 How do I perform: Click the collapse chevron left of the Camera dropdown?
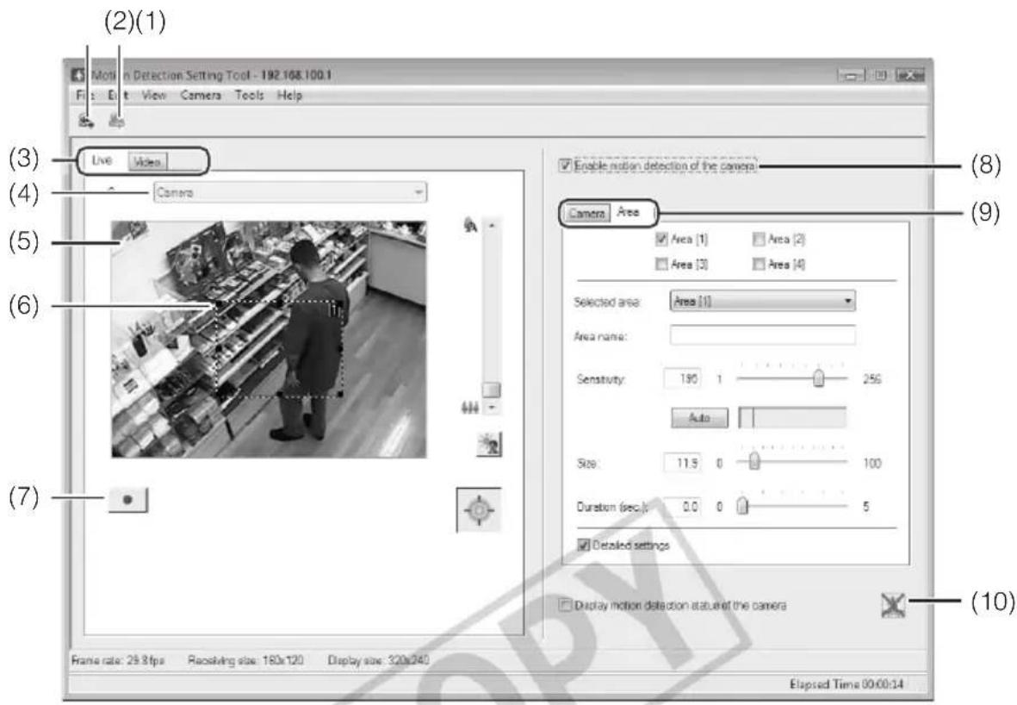112,190
